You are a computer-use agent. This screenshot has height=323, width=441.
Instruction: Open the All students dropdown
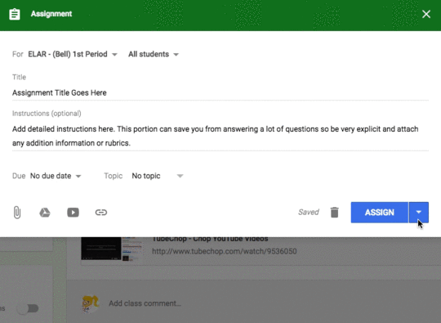coord(154,54)
